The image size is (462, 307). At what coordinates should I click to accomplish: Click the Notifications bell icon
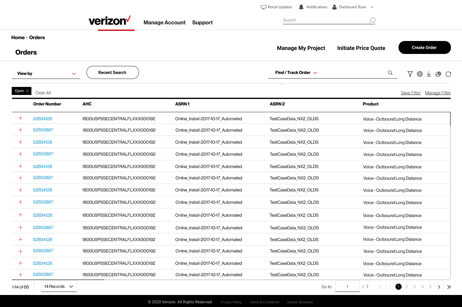click(x=301, y=7)
